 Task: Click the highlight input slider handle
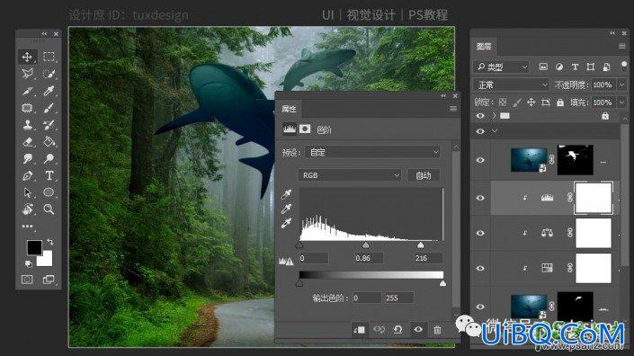(x=421, y=245)
